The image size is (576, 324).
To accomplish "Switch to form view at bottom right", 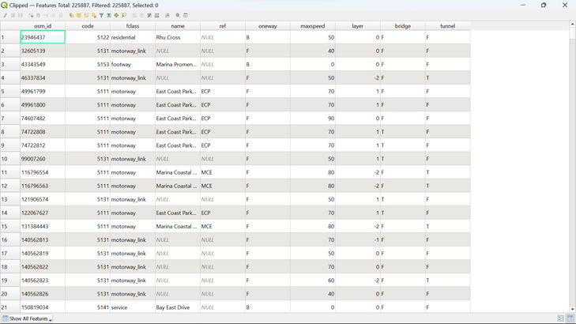I will click(x=560, y=318).
